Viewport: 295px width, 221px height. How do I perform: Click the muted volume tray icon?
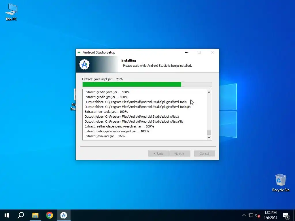click(x=258, y=215)
